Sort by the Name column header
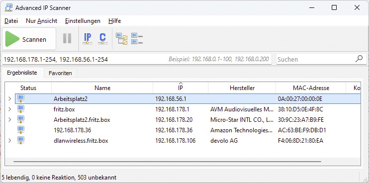Screen dimensions: 369x183 102,88
